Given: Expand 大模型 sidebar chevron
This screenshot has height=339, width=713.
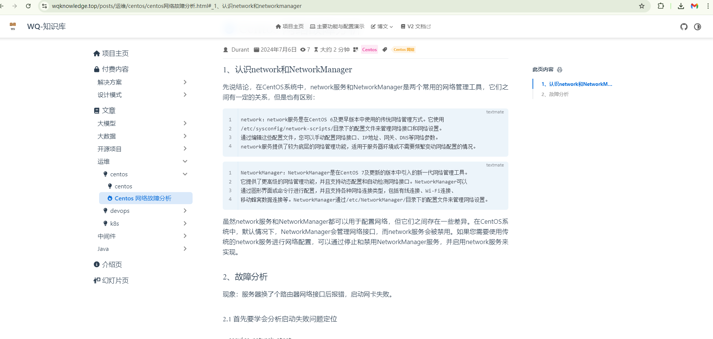Looking at the screenshot, I should [185, 123].
